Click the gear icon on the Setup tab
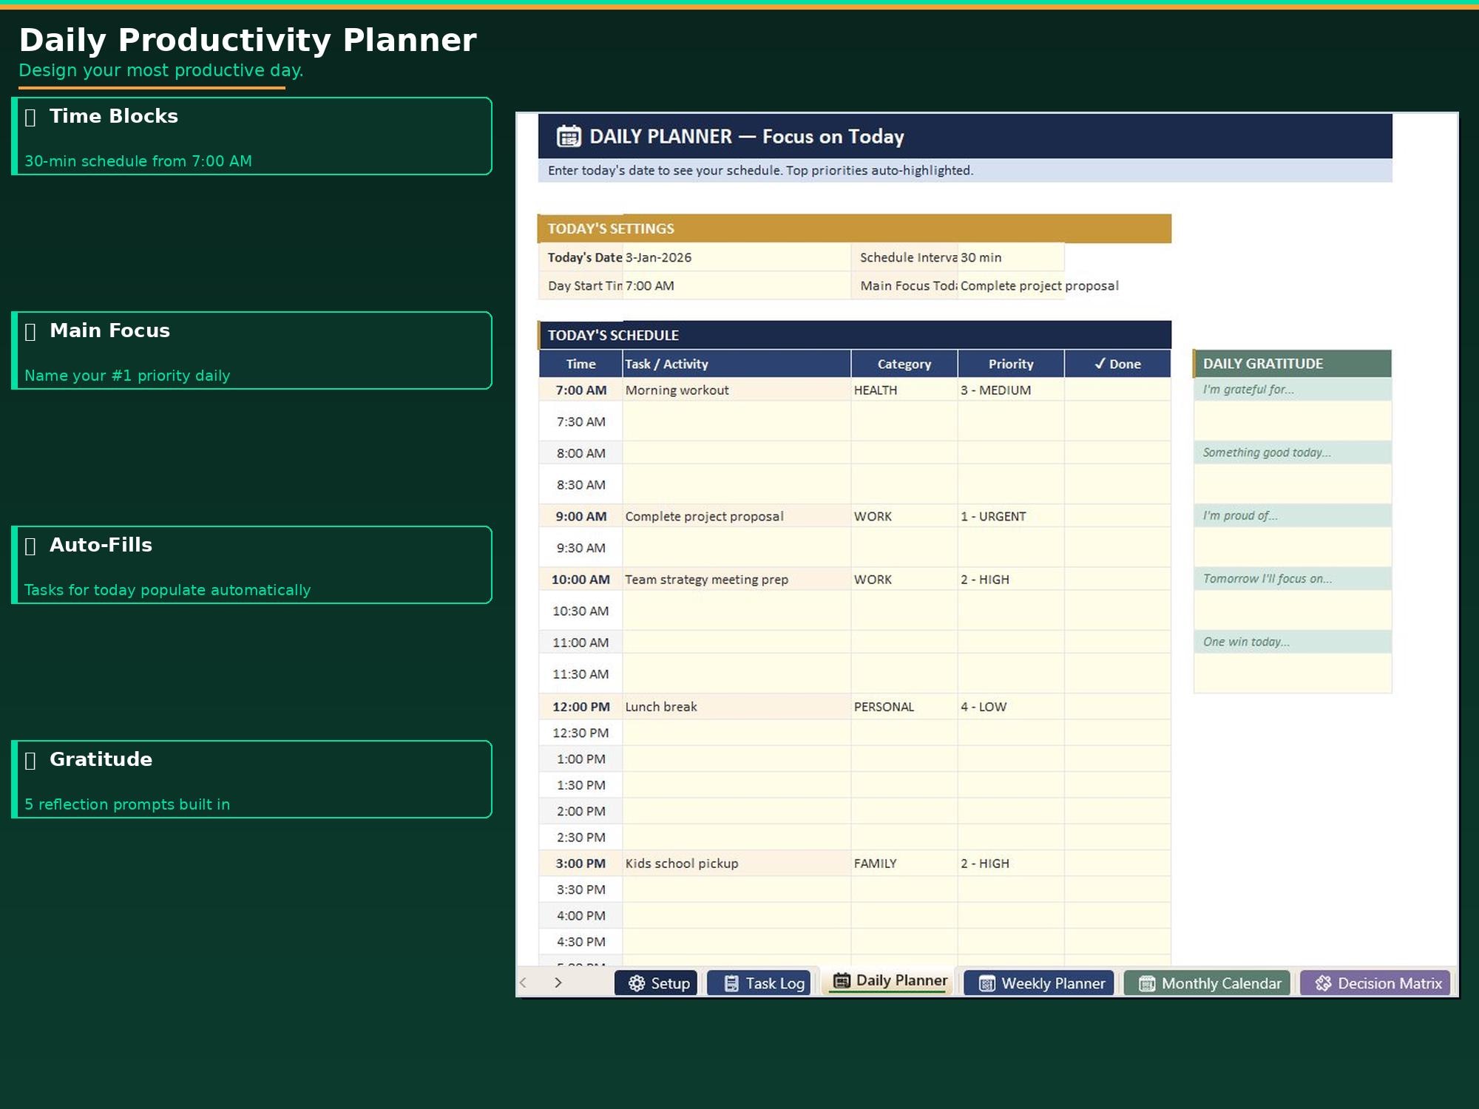The height and width of the screenshot is (1109, 1479). [637, 983]
